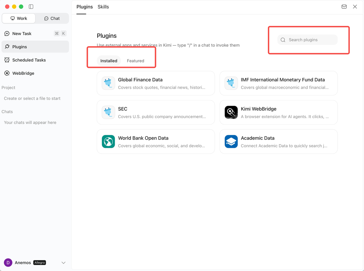Click 'Covers global macroeconomic and financial' description
This screenshot has height=271, width=364.
285,88
